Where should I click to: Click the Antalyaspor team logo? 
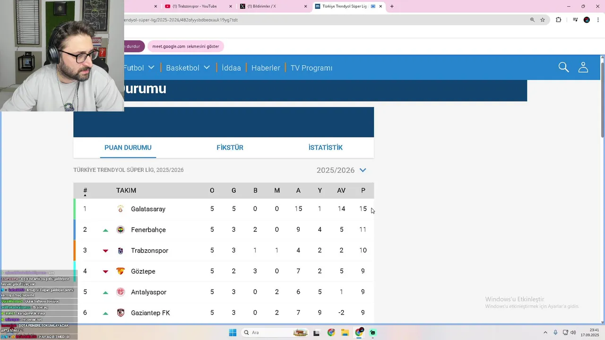point(121,292)
